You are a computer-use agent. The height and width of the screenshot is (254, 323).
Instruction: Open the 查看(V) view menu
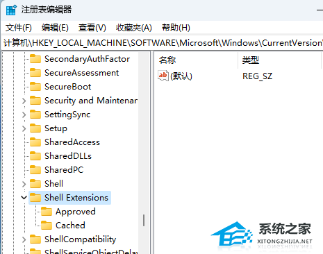92,28
